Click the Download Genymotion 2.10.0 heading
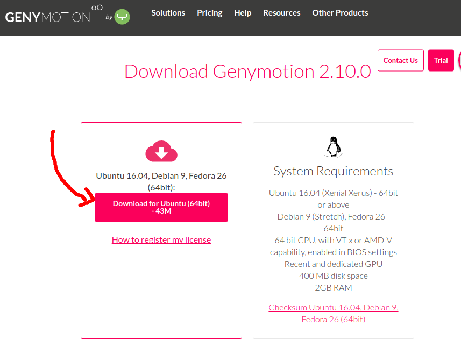The image size is (461, 360). pyautogui.click(x=247, y=72)
